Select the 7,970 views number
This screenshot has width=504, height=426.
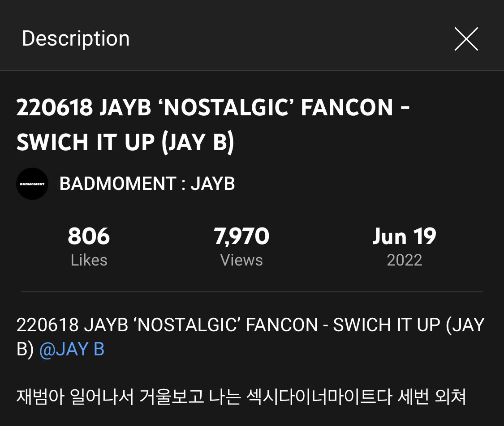click(241, 236)
